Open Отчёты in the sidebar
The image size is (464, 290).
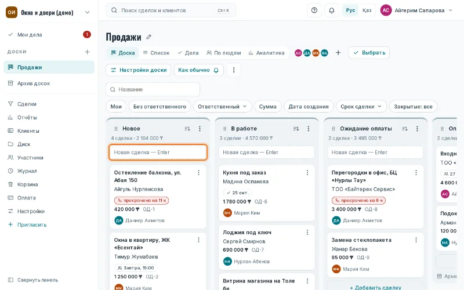click(49, 118)
